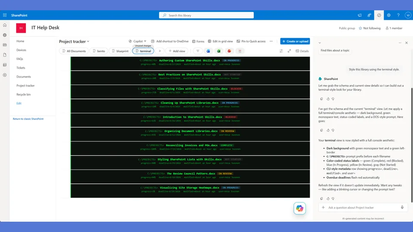Image resolution: width=413 pixels, height=232 pixels.
Task: Click the Edit navigation link
Action: point(19,104)
